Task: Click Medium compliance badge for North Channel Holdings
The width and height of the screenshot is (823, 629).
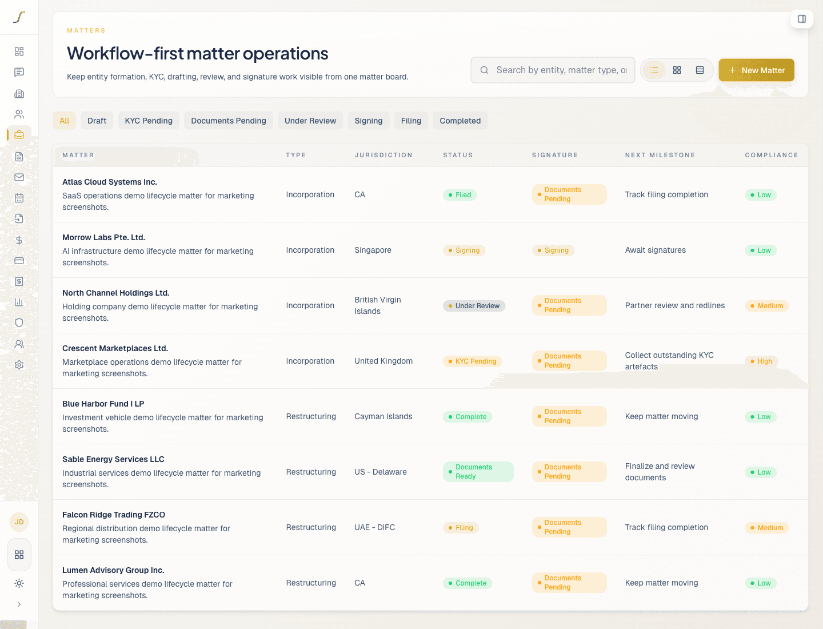Action: pos(766,306)
